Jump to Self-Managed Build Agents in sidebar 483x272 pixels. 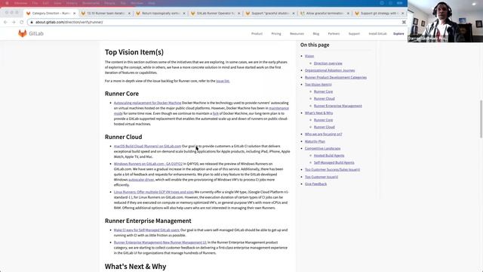[x=334, y=162]
